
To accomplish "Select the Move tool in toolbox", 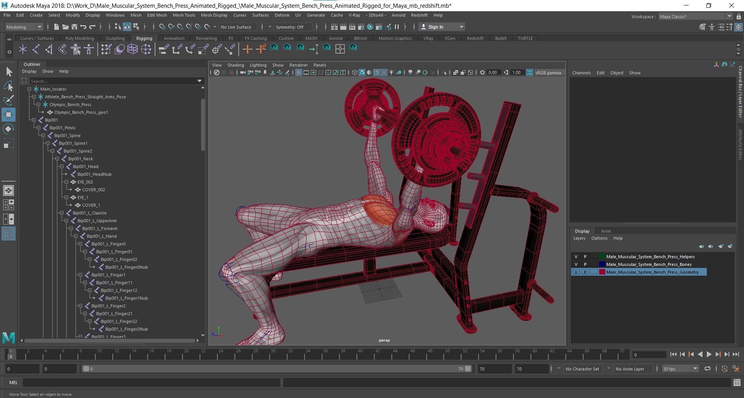I will (9, 115).
